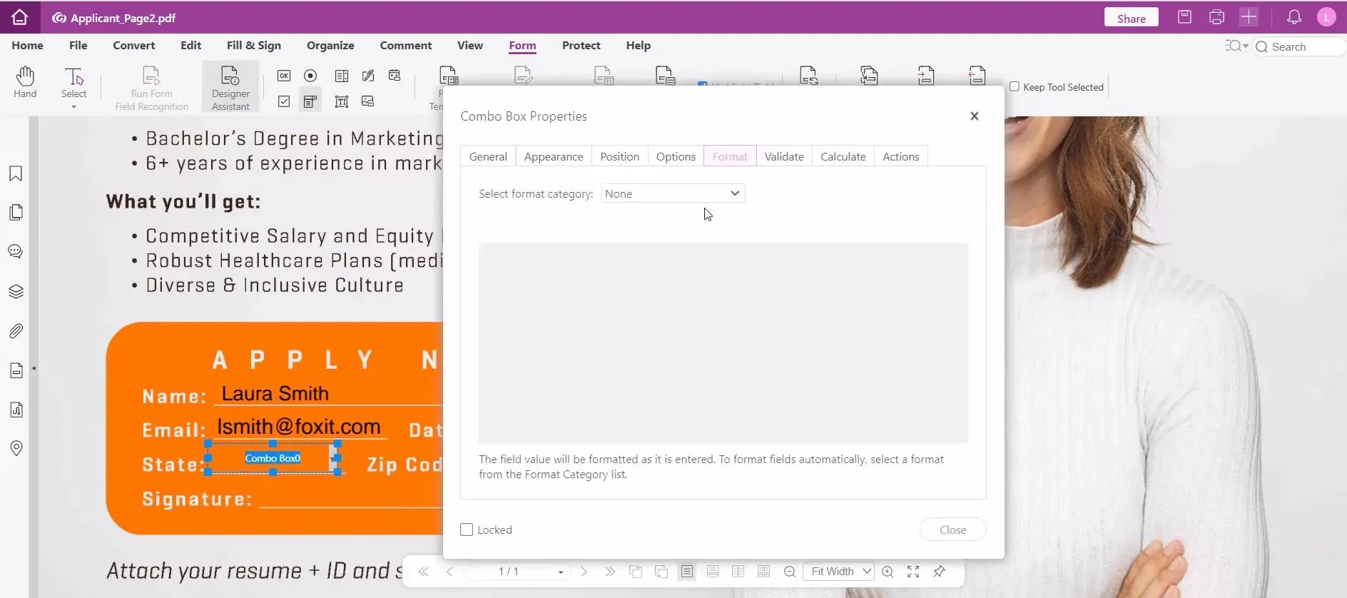Select the signature field tool
1347x598 pixels.
[368, 76]
